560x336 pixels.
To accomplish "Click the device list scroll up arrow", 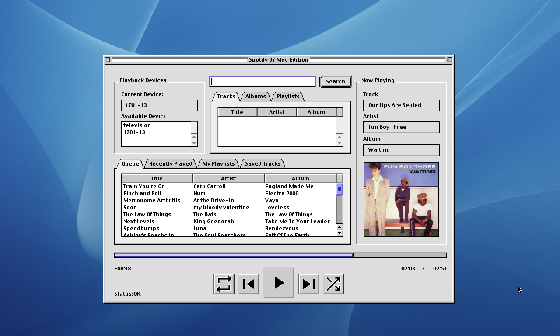I will coord(194,137).
